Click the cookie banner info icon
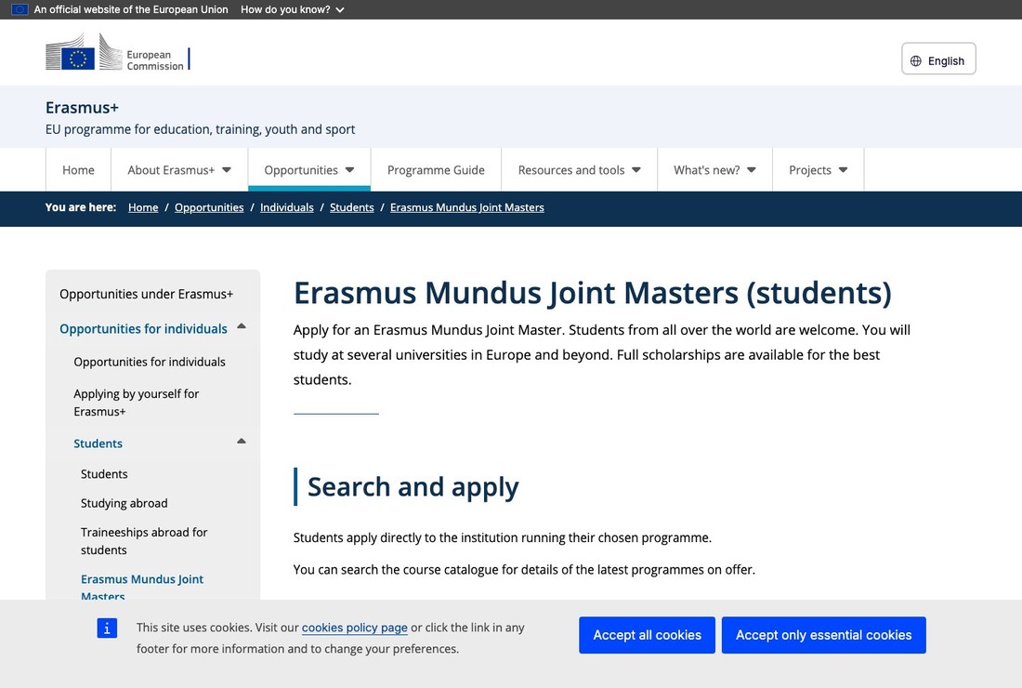This screenshot has width=1022, height=688. click(x=107, y=628)
